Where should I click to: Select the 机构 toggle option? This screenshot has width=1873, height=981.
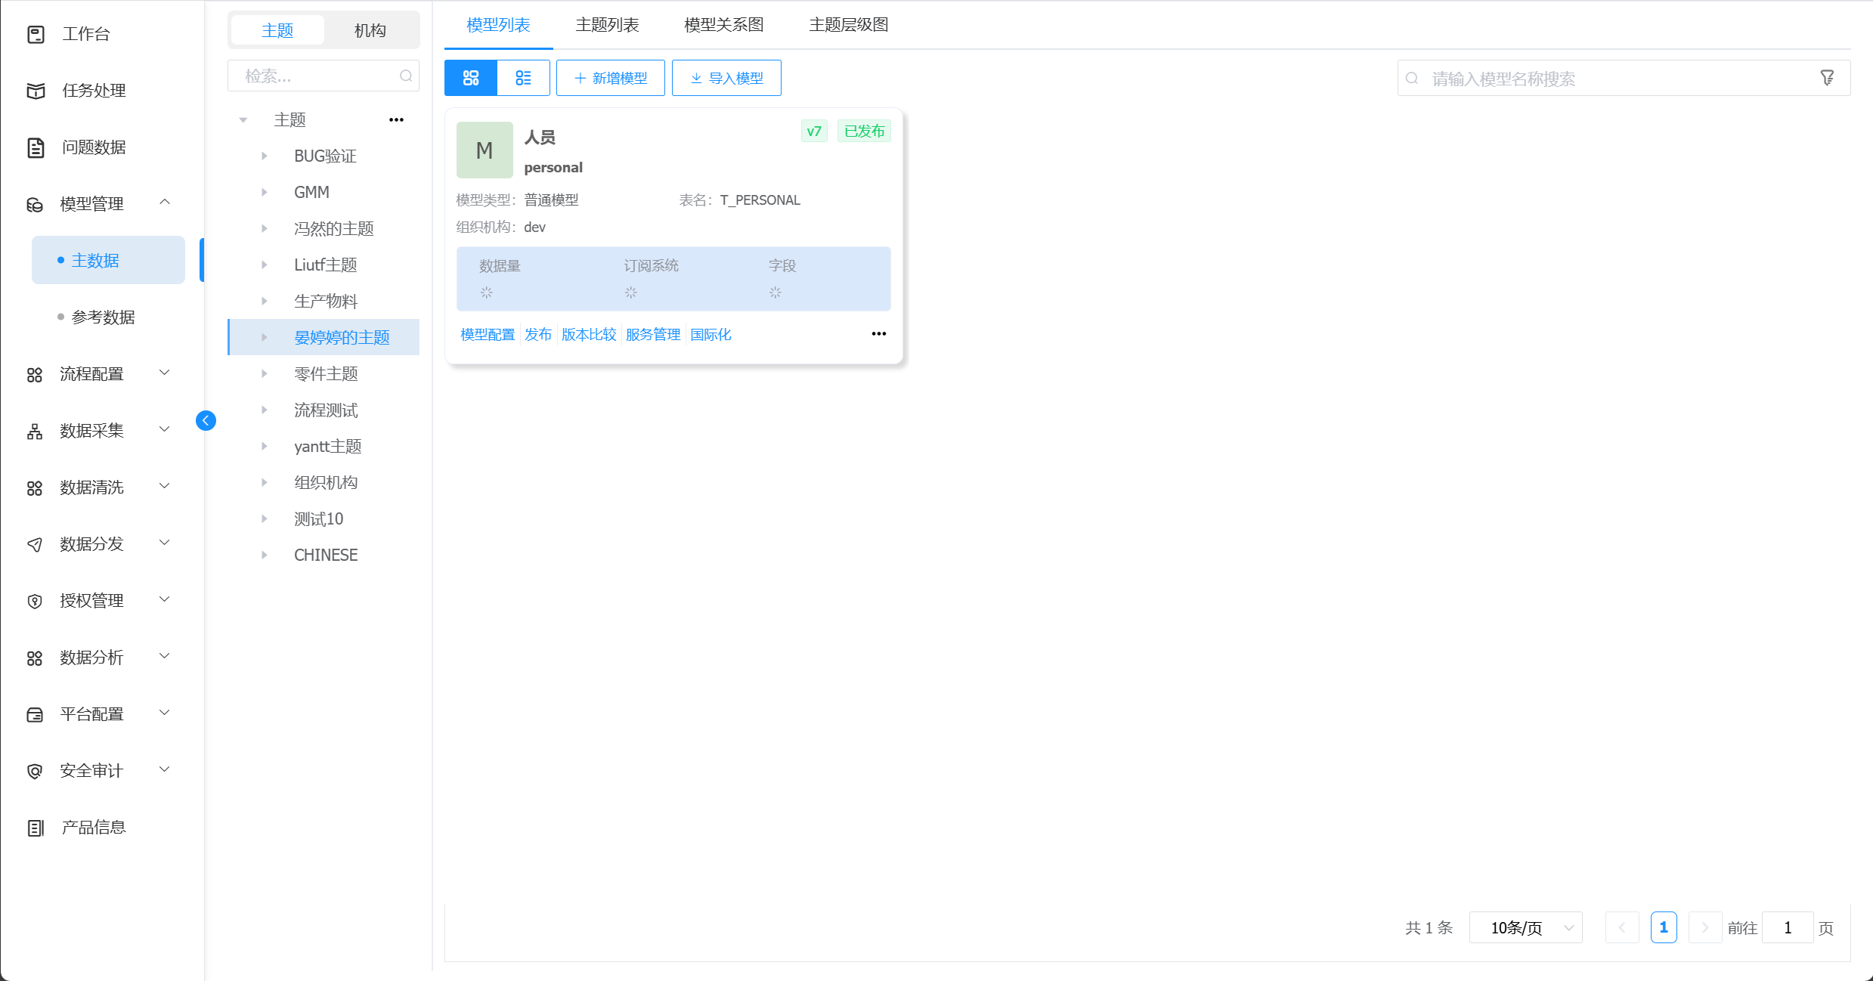370,30
